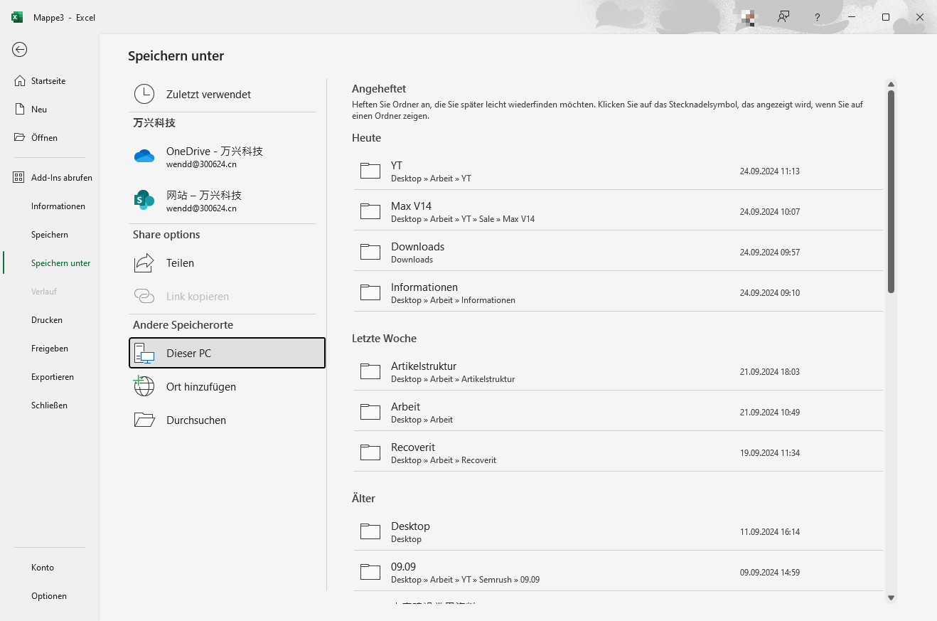Click the date 21.09.2024 18:03

[769, 372]
